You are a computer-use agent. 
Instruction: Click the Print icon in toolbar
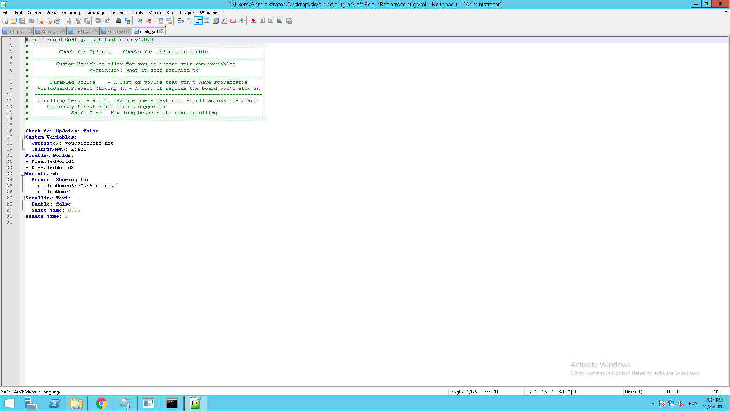click(x=57, y=21)
